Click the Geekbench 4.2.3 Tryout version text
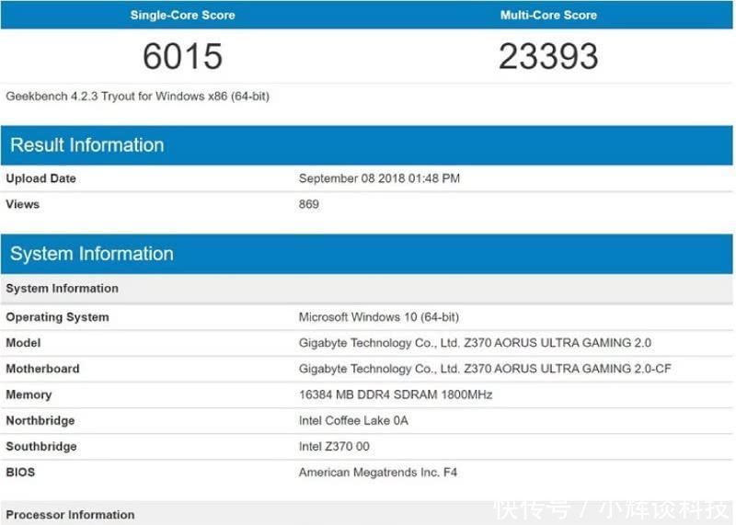Screen dimensions: 736x525 [138, 96]
